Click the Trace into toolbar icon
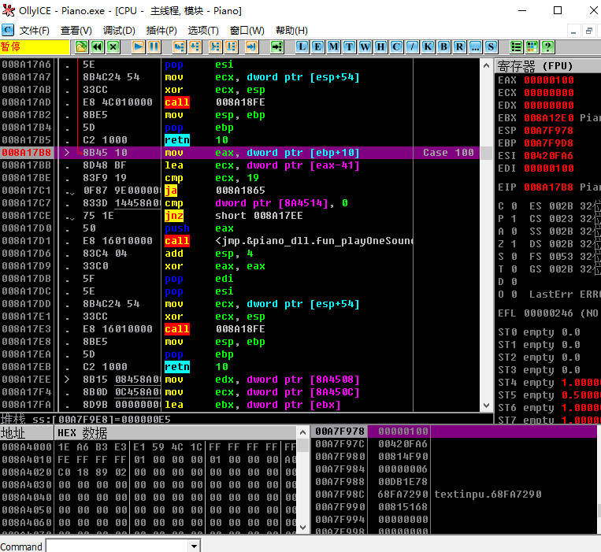This screenshot has height=552, width=601. click(215, 47)
